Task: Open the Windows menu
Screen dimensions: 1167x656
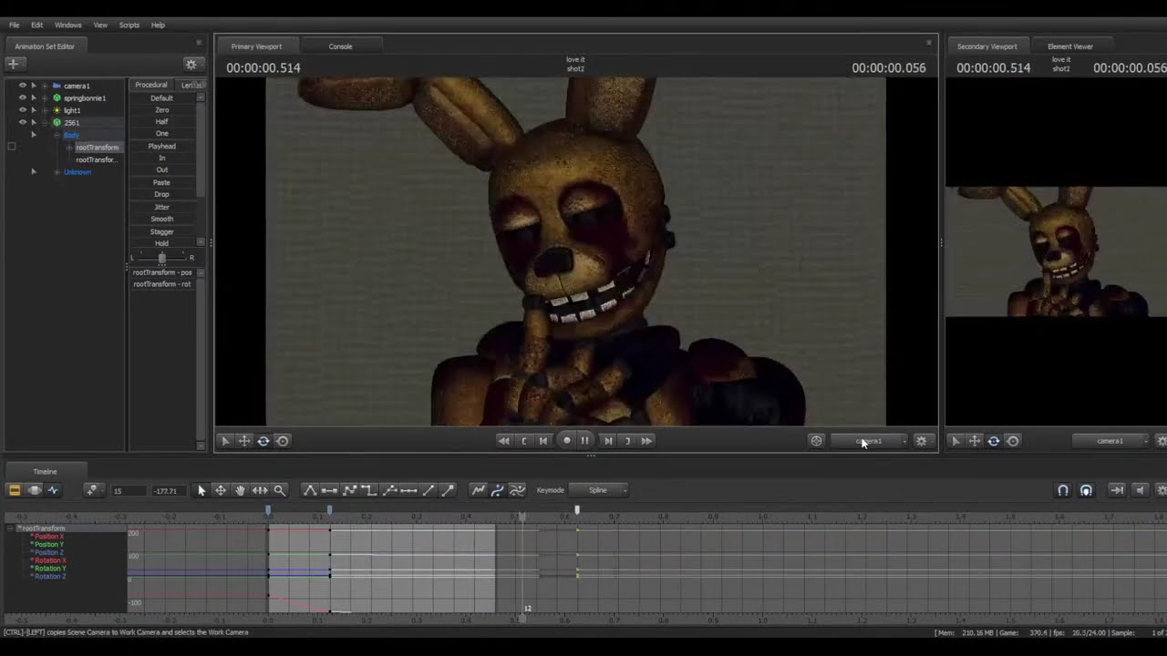Action: [68, 26]
